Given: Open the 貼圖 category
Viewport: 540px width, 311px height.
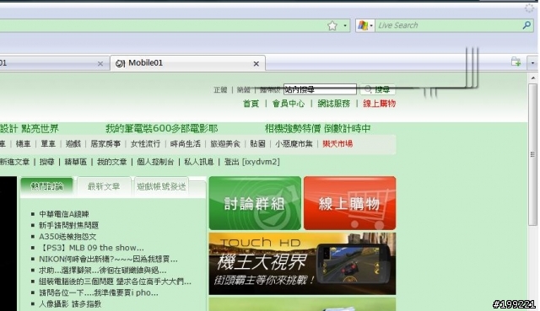Looking at the screenshot, I should 257,144.
